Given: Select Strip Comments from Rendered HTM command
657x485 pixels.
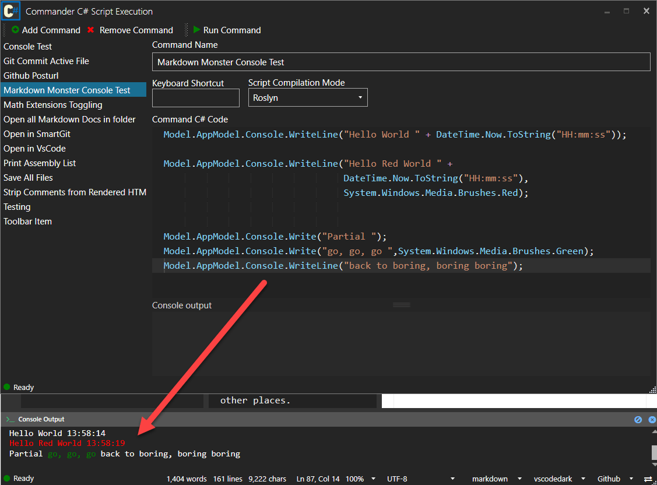Looking at the screenshot, I should click(73, 192).
